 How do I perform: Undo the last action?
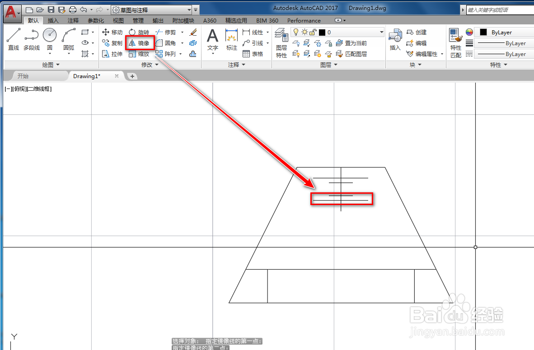pyautogui.click(x=84, y=10)
